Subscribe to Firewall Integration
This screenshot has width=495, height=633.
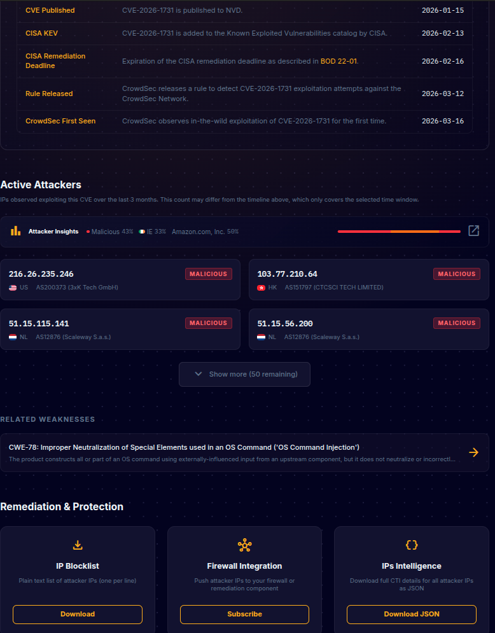tap(244, 614)
